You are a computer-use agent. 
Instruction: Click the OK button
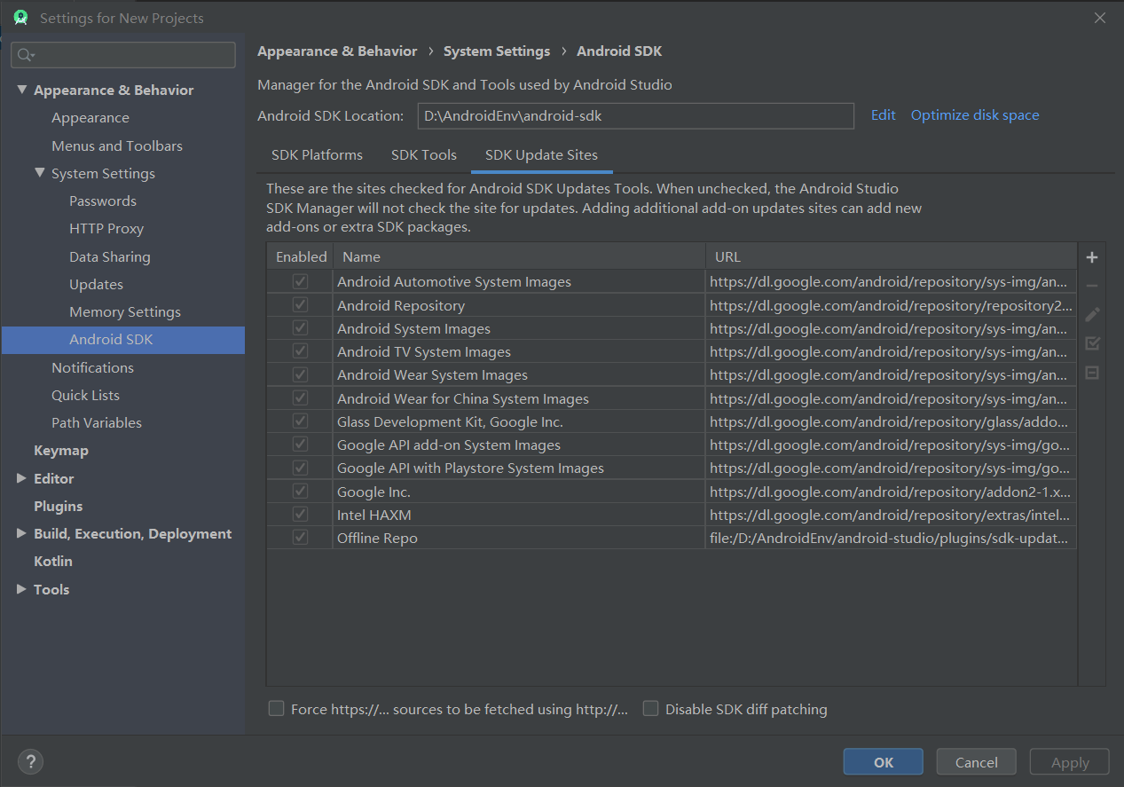coord(884,762)
